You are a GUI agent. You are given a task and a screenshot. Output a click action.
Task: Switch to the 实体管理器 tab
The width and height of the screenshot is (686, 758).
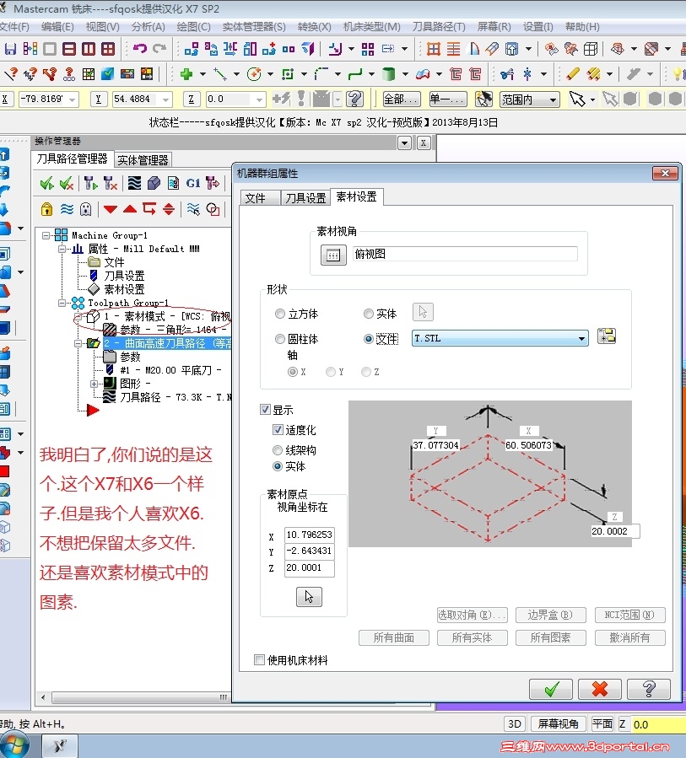click(143, 160)
